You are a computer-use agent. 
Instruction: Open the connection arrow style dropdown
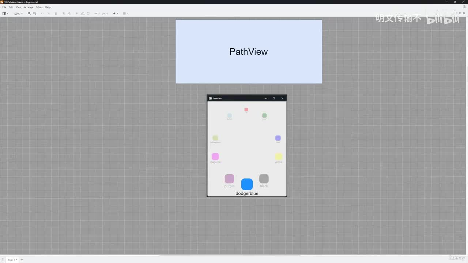coord(97,14)
